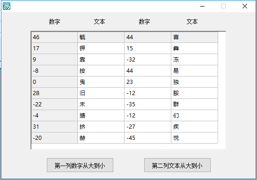The width and height of the screenshot is (257, 180).
Task: Click the text cell 冻
Action: [195, 60]
